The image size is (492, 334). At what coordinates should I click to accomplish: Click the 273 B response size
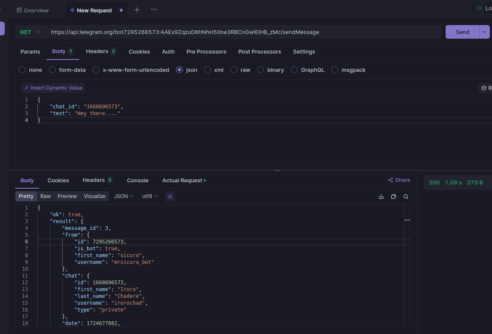click(475, 183)
